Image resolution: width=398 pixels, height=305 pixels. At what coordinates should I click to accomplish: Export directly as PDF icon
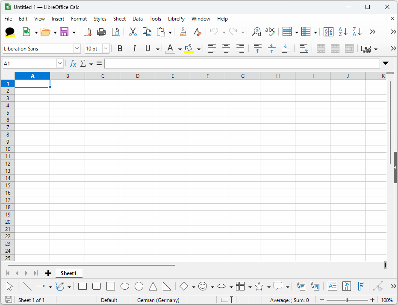[x=87, y=32]
